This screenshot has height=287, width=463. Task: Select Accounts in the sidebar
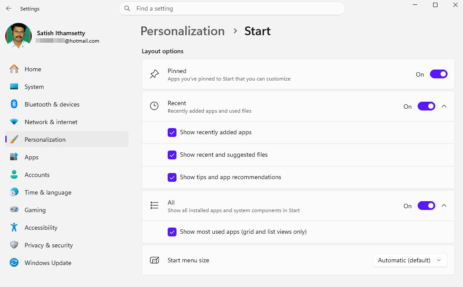point(67,174)
